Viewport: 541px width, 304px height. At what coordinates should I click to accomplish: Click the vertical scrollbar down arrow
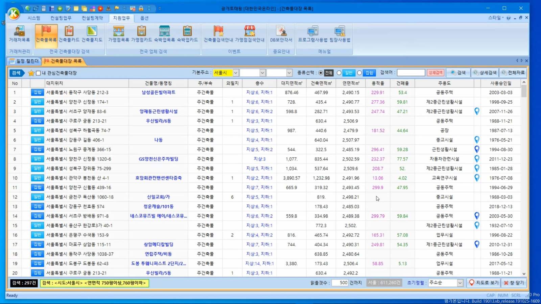tap(524, 274)
